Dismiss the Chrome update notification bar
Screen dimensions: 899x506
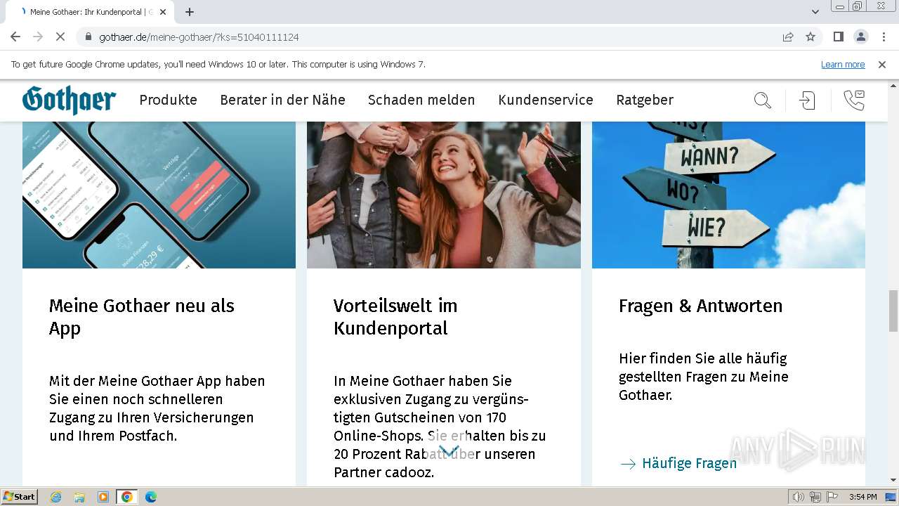point(882,64)
